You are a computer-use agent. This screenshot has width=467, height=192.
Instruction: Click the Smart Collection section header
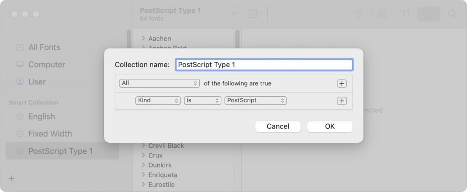coord(33,103)
